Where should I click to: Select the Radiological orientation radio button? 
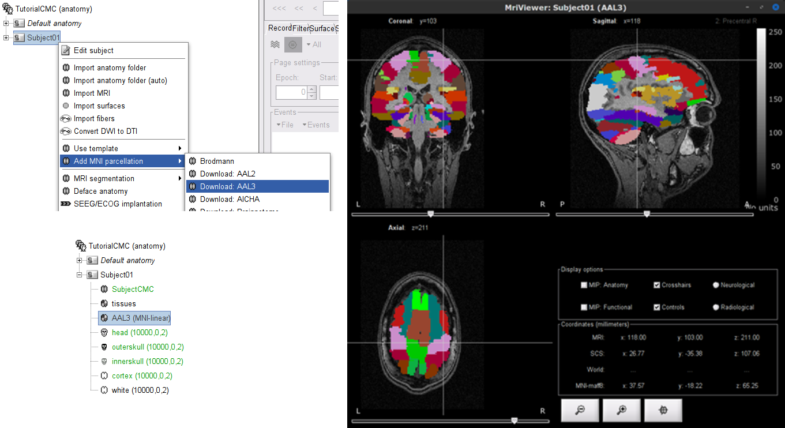(x=716, y=307)
